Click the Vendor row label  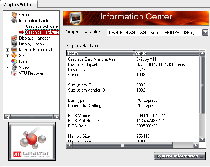click(74, 75)
